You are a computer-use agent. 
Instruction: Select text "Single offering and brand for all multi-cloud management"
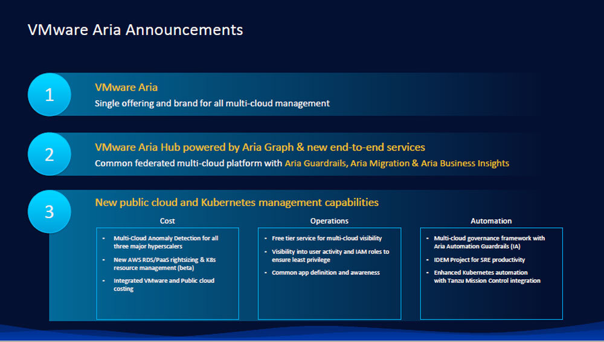[212, 103]
